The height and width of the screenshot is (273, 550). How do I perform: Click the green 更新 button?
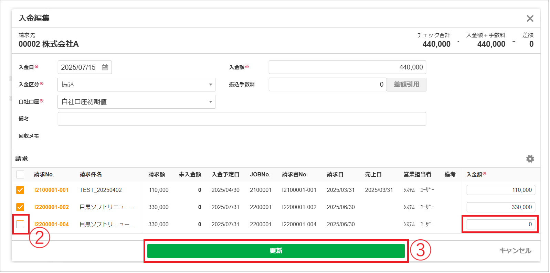click(276, 251)
